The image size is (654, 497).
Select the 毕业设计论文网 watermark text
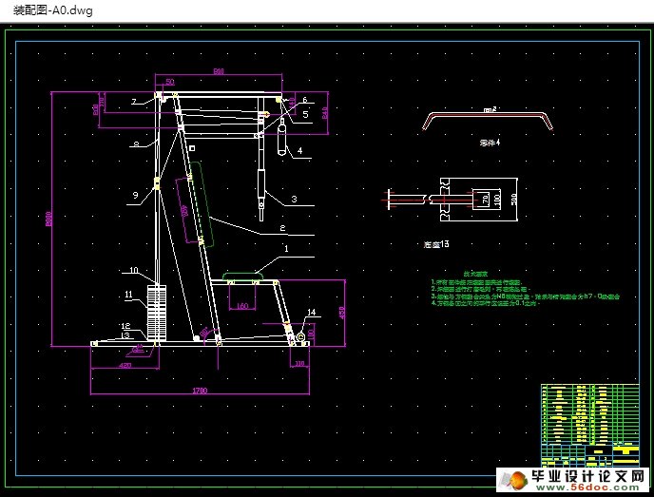pyautogui.click(x=588, y=475)
